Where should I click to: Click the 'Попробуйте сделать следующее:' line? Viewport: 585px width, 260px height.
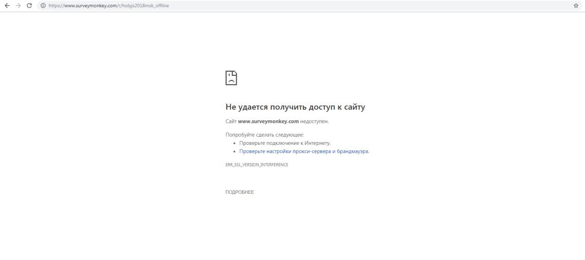point(265,135)
